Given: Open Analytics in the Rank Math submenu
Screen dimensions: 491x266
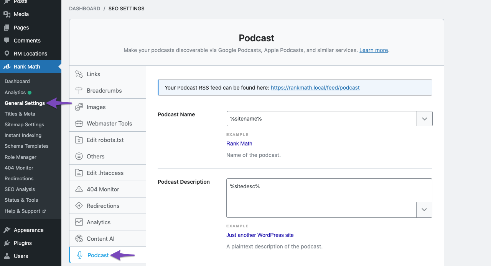Looking at the screenshot, I should (15, 92).
